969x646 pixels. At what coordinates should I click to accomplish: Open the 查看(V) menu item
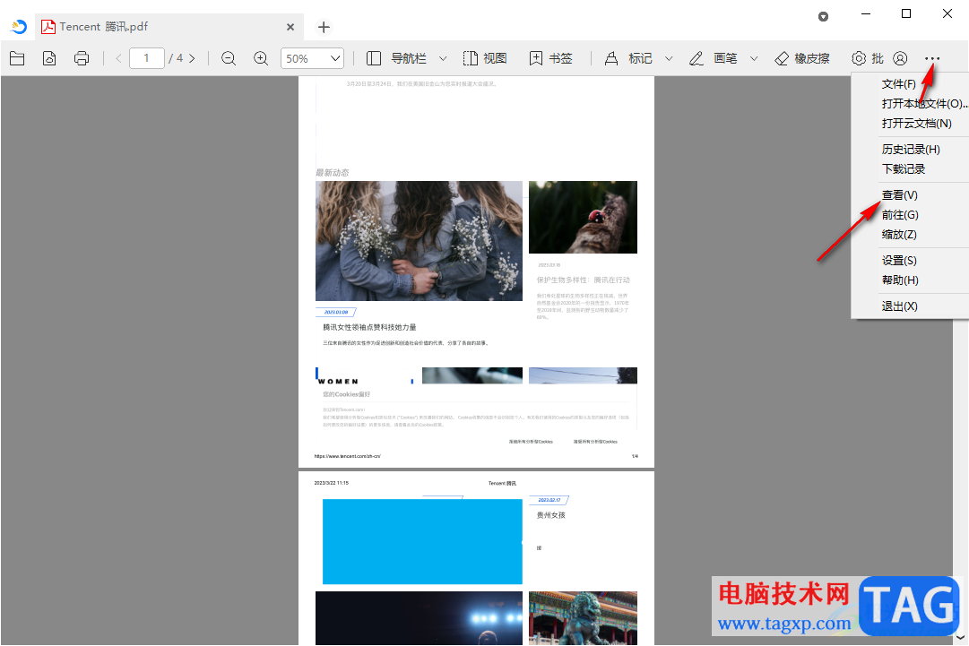pyautogui.click(x=899, y=195)
